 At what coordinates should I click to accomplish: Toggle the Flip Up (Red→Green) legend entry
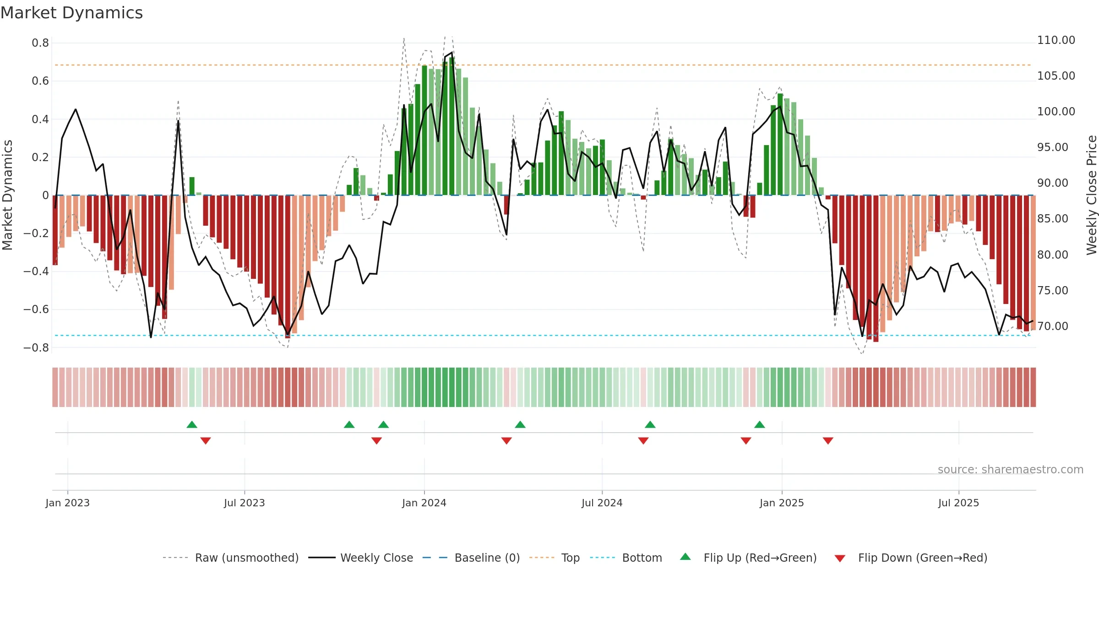748,558
